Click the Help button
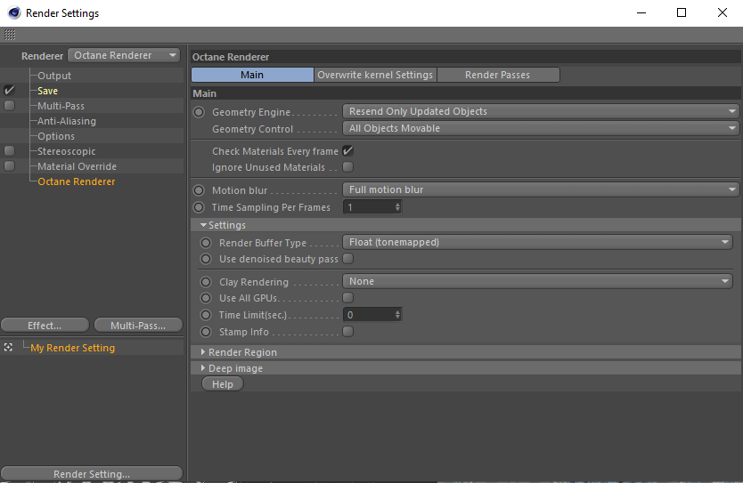The width and height of the screenshot is (743, 483). click(x=222, y=384)
